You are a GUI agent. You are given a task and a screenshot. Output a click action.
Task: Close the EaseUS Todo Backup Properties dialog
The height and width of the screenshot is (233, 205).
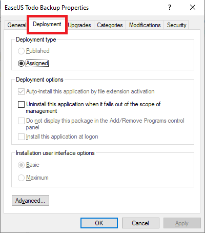[x=193, y=7]
